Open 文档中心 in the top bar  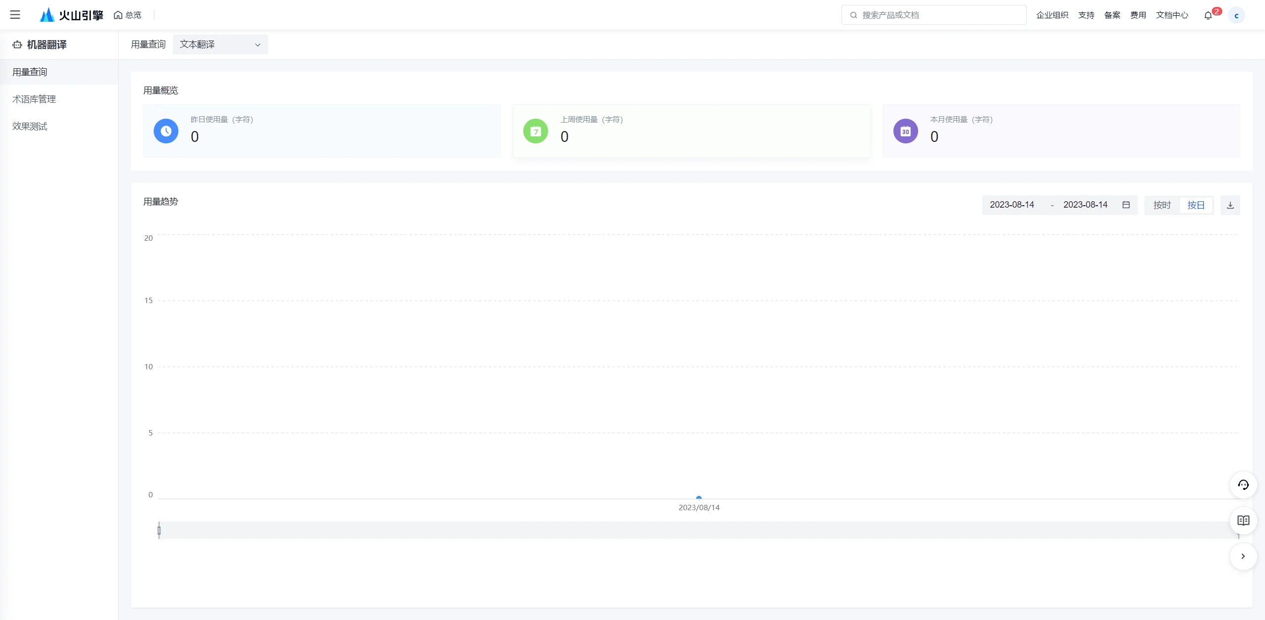point(1172,15)
